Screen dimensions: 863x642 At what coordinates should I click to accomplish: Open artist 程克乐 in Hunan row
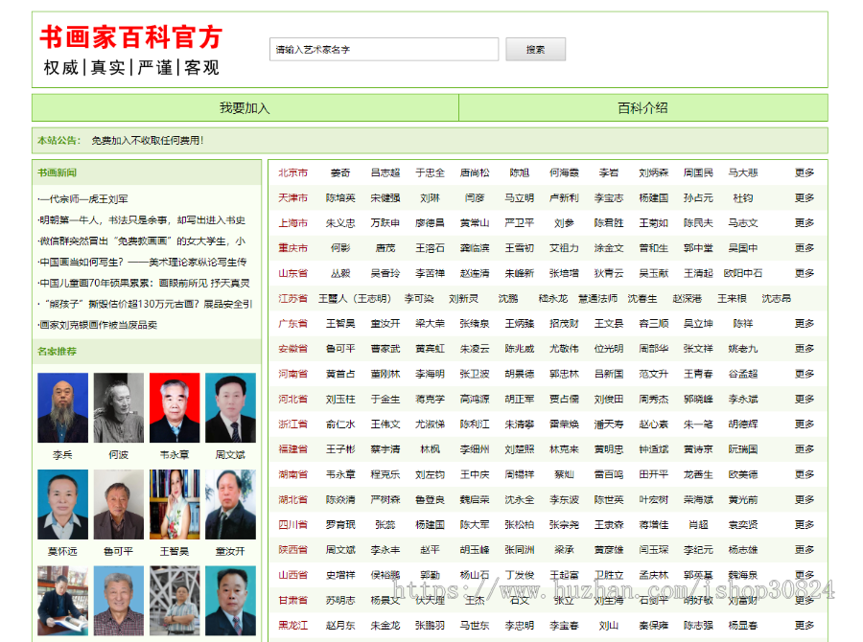click(x=385, y=474)
